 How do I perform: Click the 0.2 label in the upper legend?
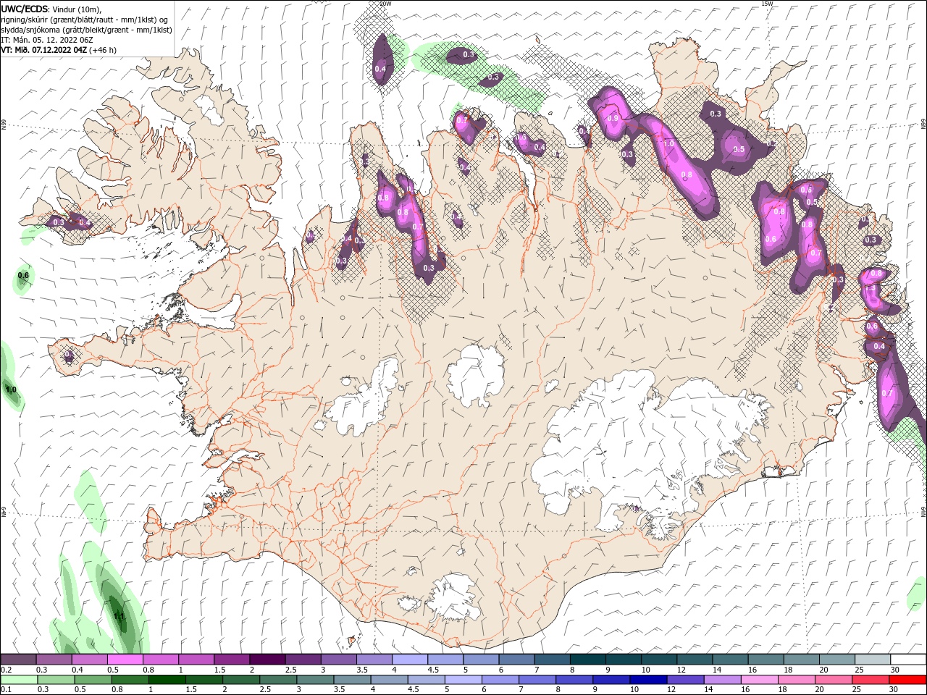(7, 670)
